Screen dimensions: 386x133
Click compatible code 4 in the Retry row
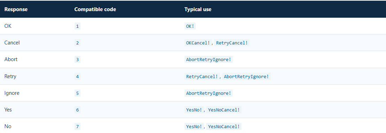(x=77, y=76)
